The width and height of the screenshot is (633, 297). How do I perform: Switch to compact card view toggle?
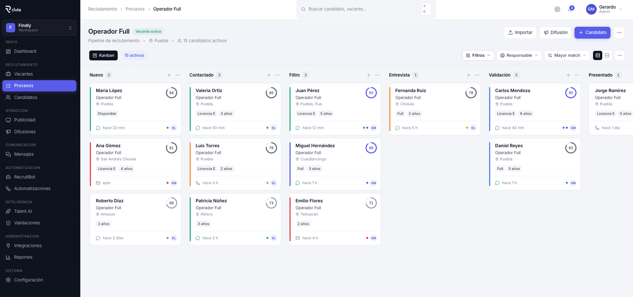pos(607,55)
